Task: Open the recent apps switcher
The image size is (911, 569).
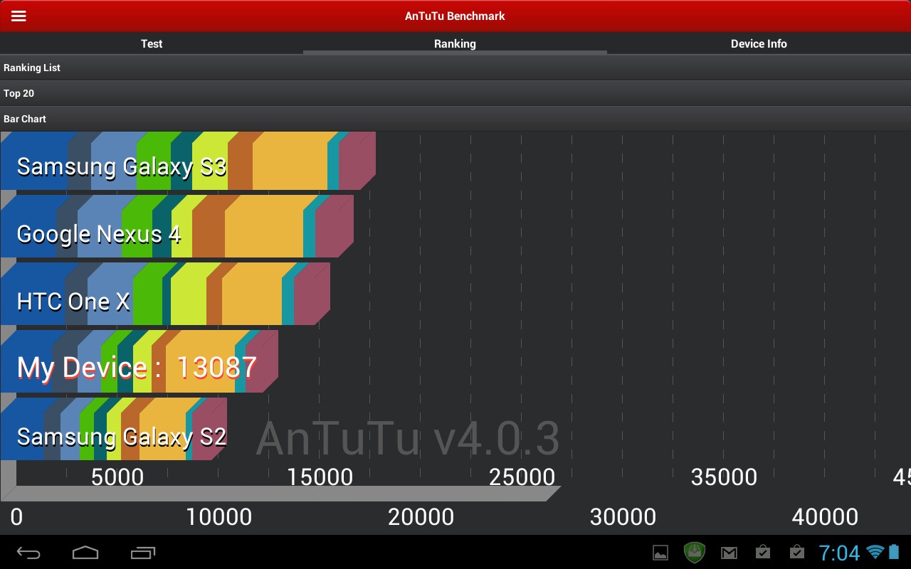Action: tap(143, 552)
